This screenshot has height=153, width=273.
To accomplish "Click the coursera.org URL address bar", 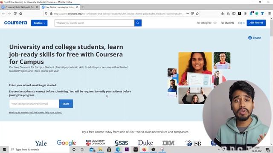I will (x=118, y=14).
